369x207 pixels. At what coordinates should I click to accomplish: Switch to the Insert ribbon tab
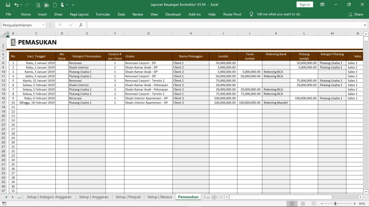(x=42, y=14)
